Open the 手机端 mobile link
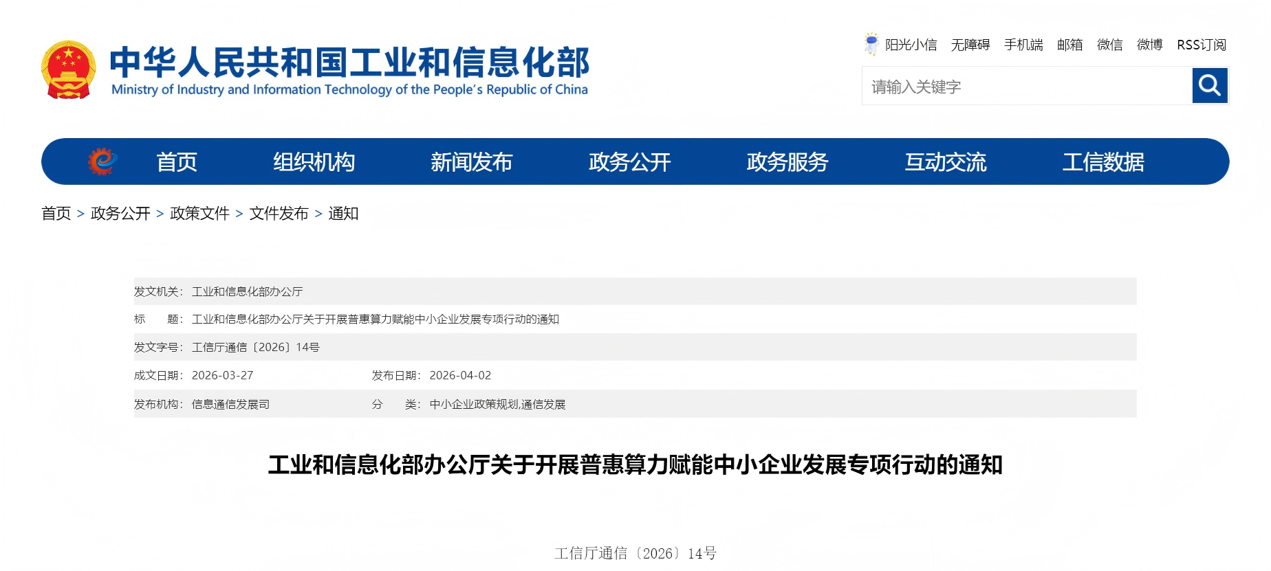1271x571 pixels. 1023,45
